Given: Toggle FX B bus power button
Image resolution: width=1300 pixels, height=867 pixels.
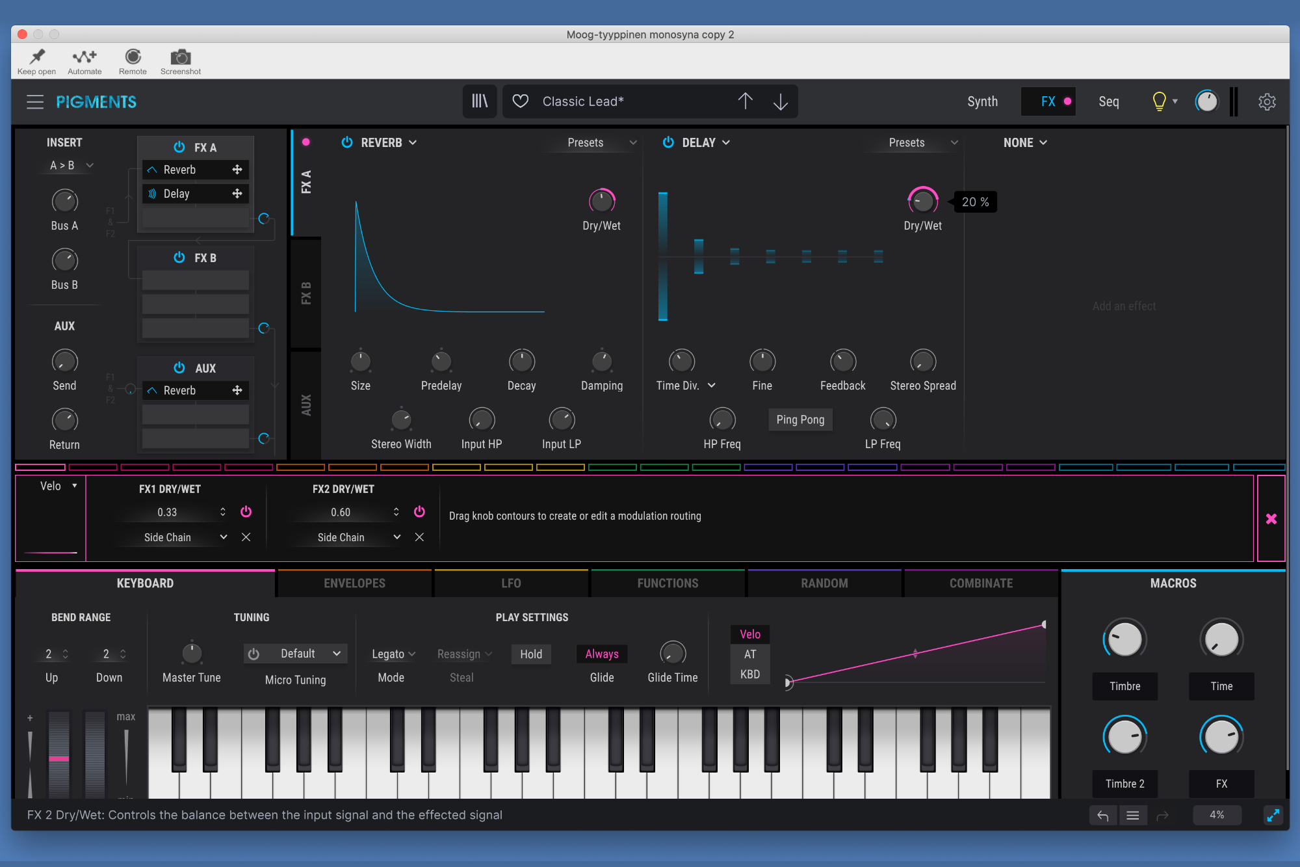Looking at the screenshot, I should pos(179,257).
